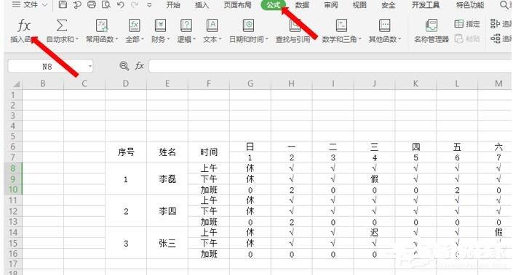This screenshot has width=513, height=275.
Task: Select column G header
Action: [250, 84]
